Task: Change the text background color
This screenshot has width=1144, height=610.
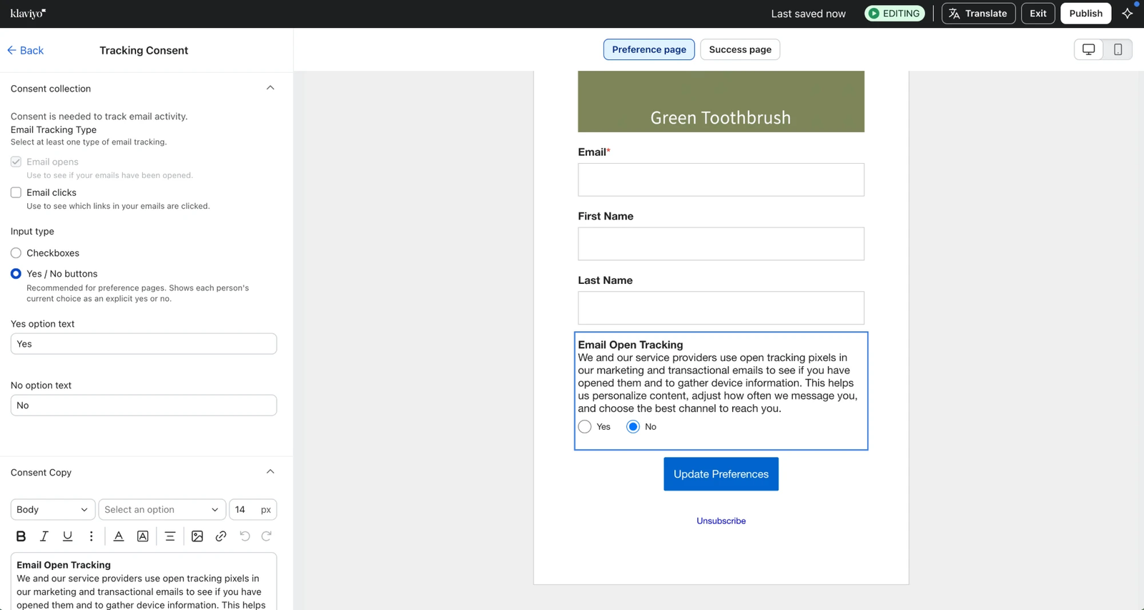Action: (x=143, y=536)
